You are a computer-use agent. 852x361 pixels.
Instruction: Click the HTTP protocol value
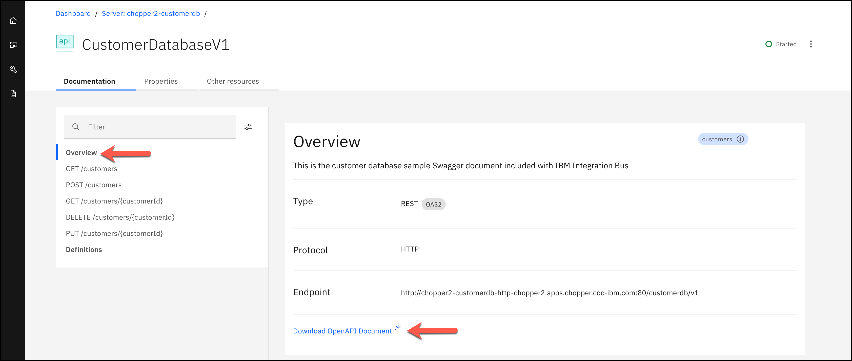(410, 249)
